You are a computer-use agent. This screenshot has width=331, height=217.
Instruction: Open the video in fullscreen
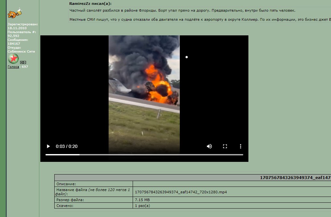pos(225,146)
